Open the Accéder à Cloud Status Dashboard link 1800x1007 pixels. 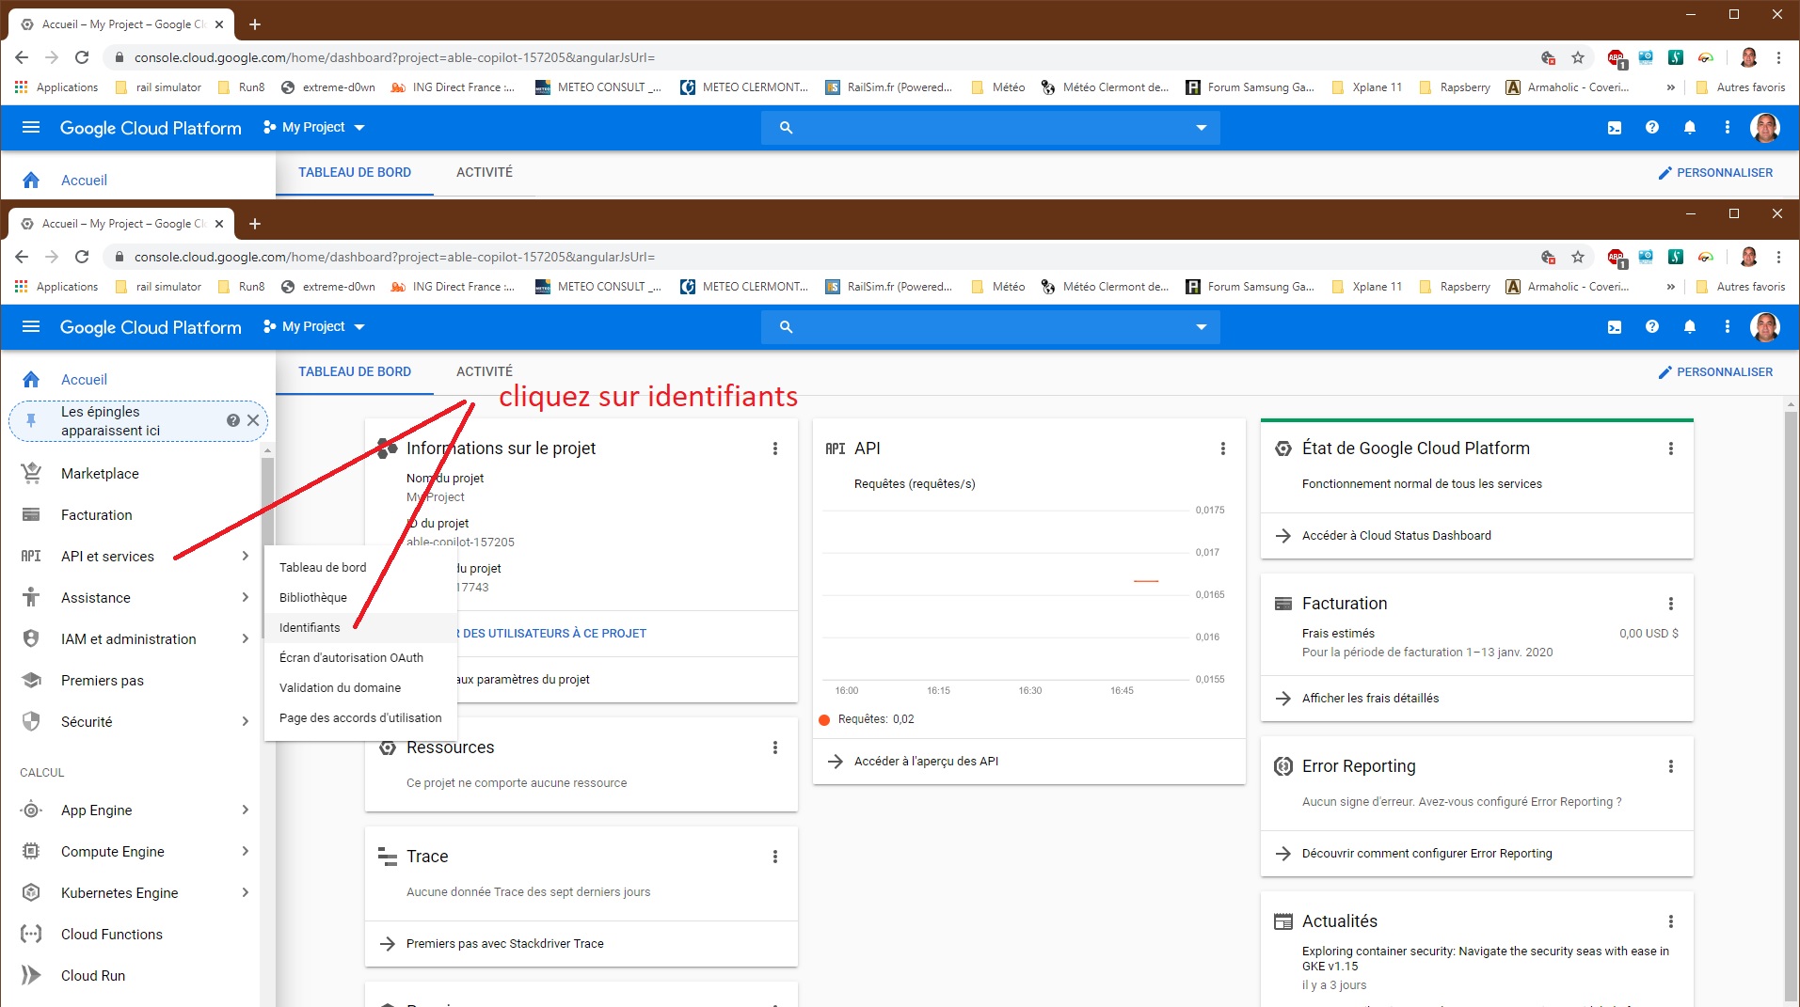(1396, 535)
